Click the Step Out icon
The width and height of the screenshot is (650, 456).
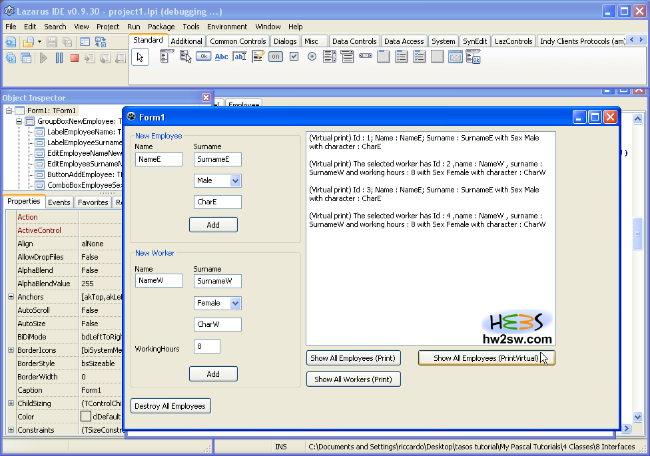coord(121,58)
